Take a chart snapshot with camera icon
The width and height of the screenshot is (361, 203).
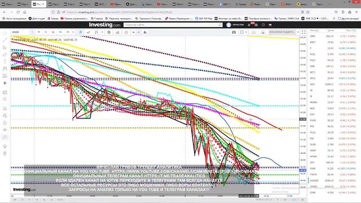pos(234,32)
